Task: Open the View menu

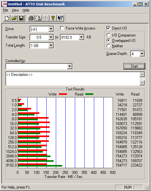Action: [x=15, y=10]
